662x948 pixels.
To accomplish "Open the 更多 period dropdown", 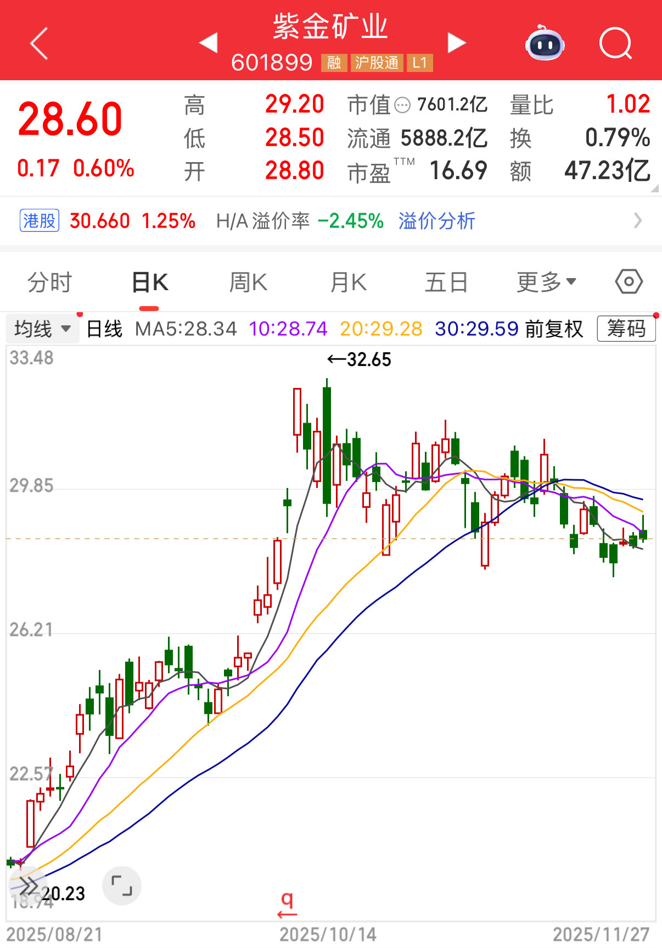I will (x=546, y=282).
